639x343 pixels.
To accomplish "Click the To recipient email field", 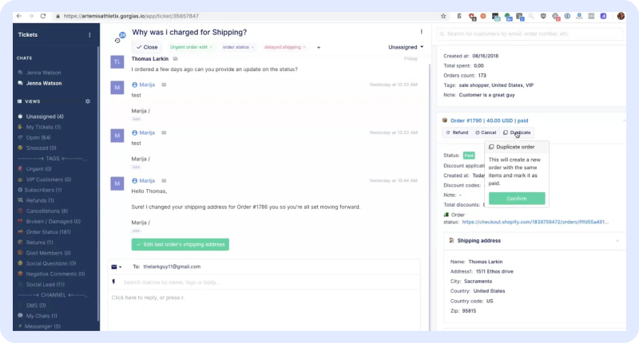I will [x=172, y=267].
